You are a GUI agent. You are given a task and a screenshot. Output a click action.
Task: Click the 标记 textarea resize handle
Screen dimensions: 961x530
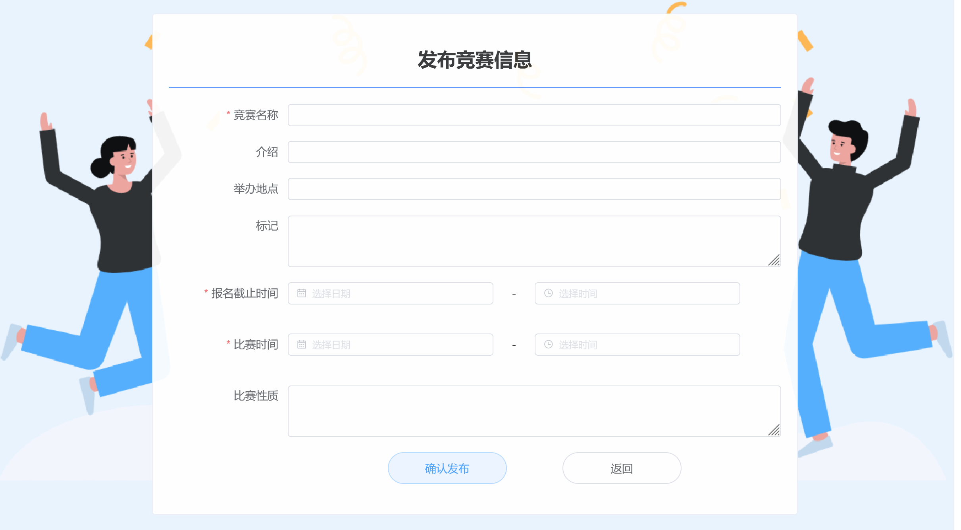[x=774, y=260]
